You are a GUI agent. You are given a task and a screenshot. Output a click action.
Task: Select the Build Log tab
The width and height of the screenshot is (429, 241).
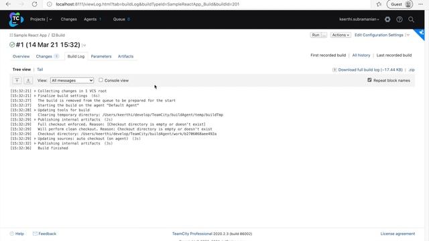click(x=76, y=56)
